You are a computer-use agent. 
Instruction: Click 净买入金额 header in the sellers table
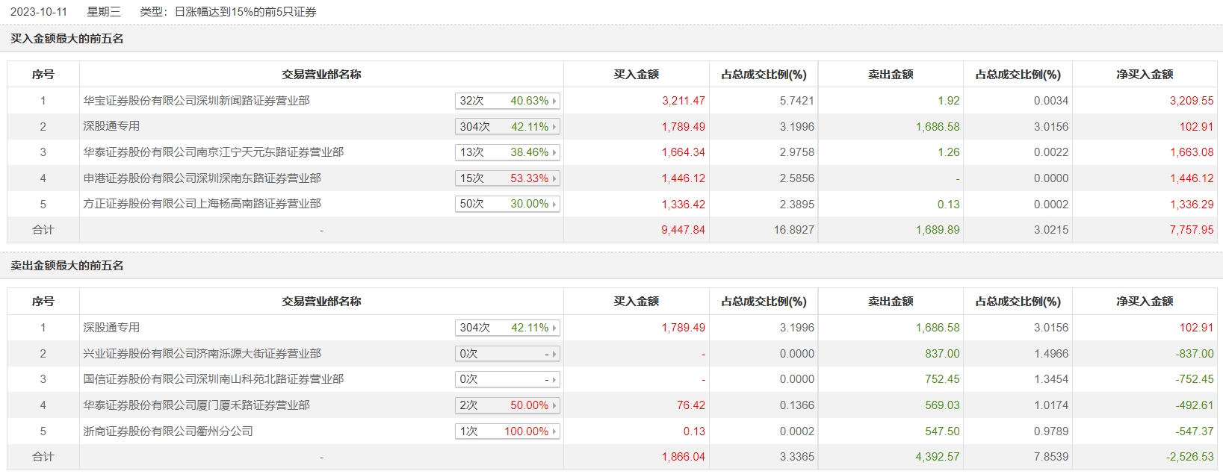pos(1144,302)
